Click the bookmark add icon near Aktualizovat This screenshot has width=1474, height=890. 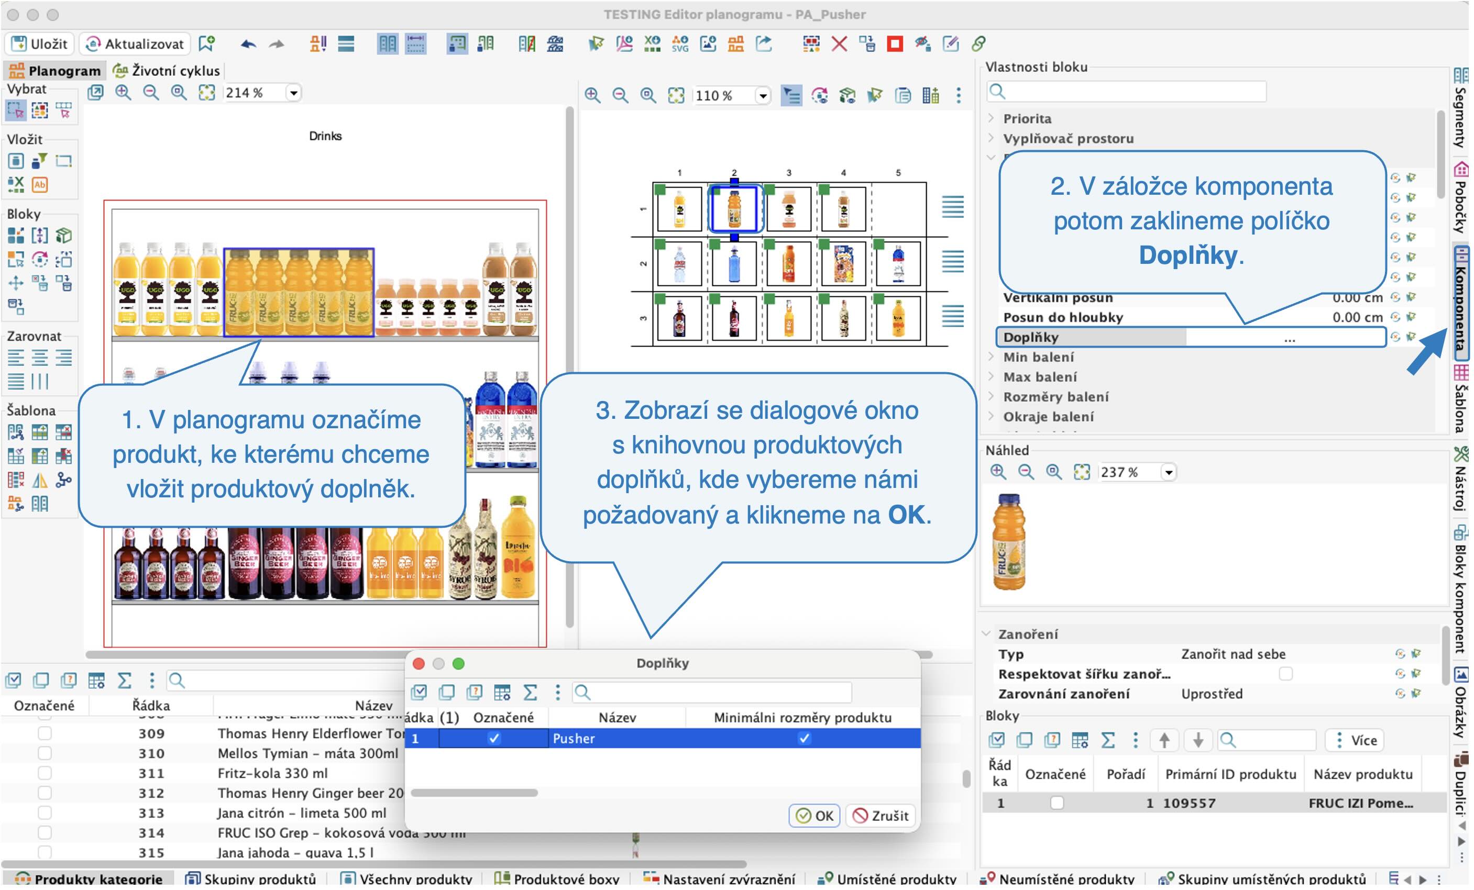[206, 43]
